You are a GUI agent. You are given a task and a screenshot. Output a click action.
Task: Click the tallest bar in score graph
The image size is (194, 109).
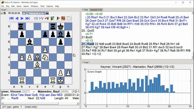[159, 84]
